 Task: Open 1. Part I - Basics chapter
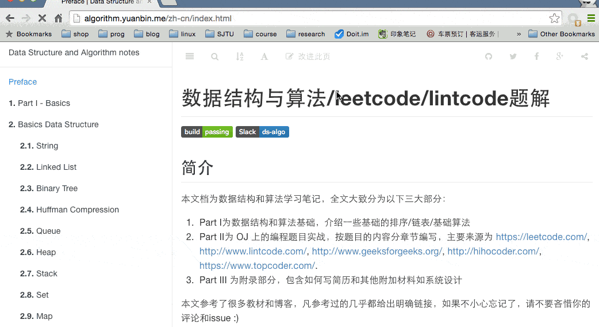pyautogui.click(x=39, y=103)
